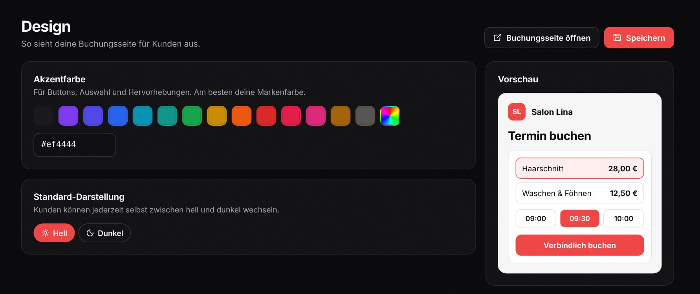Click the Vorschau panel title
Screen dimensions: 700x294
click(x=518, y=79)
